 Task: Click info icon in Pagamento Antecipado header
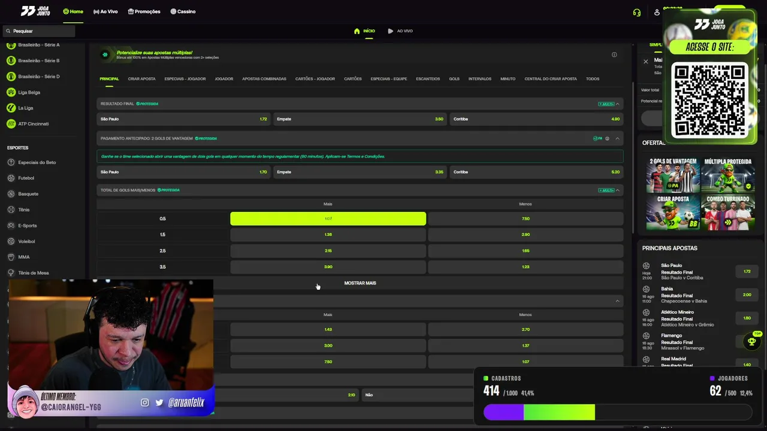(607, 138)
